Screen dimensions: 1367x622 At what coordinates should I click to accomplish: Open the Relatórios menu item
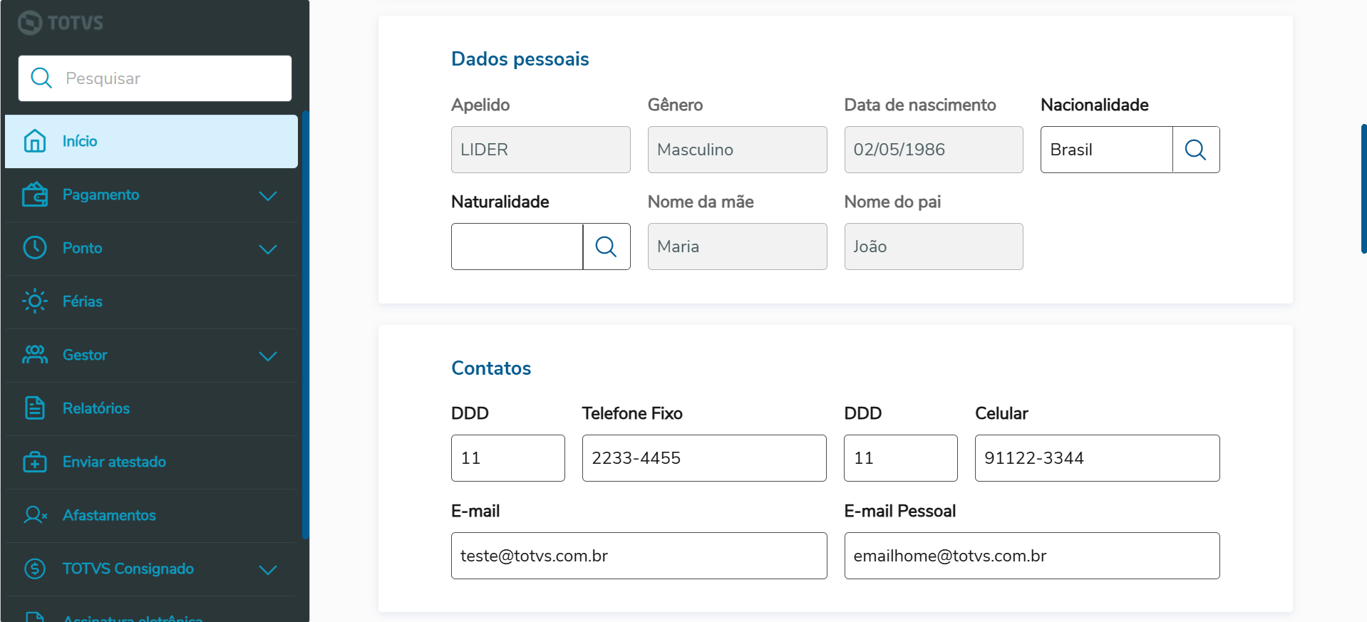tap(96, 408)
